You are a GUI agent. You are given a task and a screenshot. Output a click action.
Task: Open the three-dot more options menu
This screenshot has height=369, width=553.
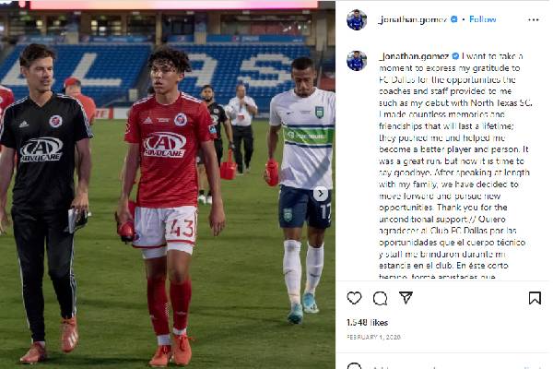(x=534, y=19)
